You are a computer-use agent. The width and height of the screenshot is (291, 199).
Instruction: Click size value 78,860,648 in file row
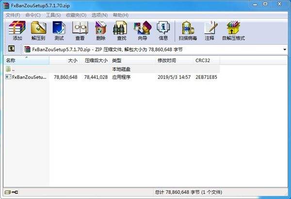click(65, 77)
